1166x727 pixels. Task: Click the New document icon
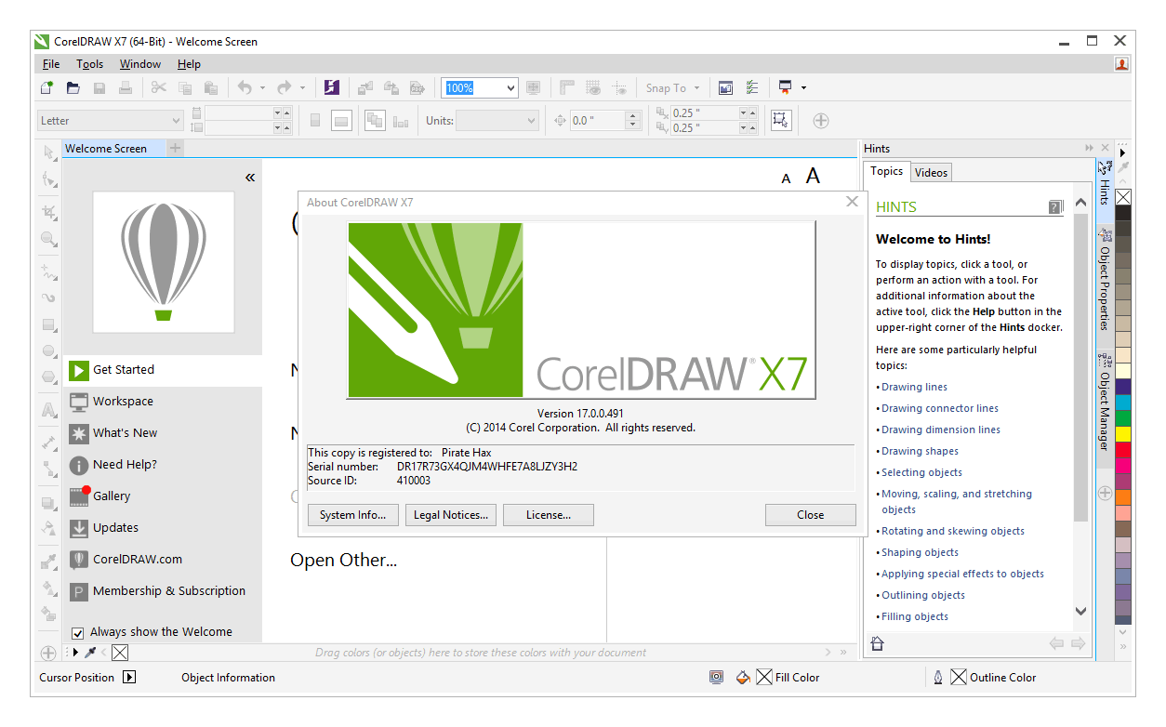(46, 87)
